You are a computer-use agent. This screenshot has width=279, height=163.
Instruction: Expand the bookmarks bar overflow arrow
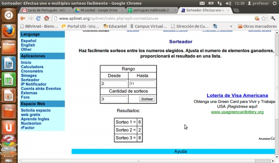click(x=231, y=27)
